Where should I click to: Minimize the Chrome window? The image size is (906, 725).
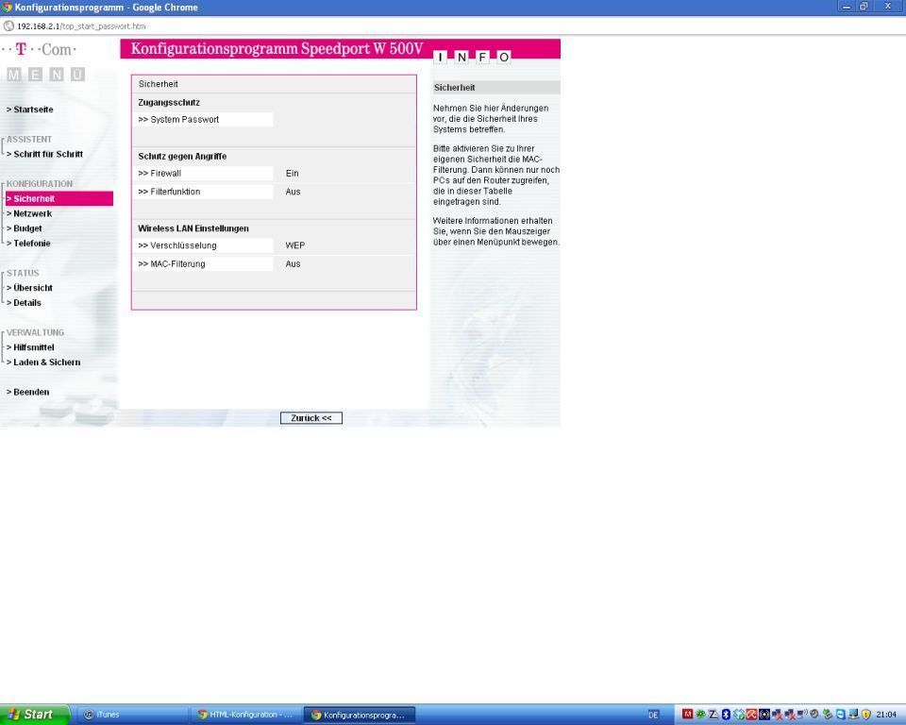(x=846, y=7)
